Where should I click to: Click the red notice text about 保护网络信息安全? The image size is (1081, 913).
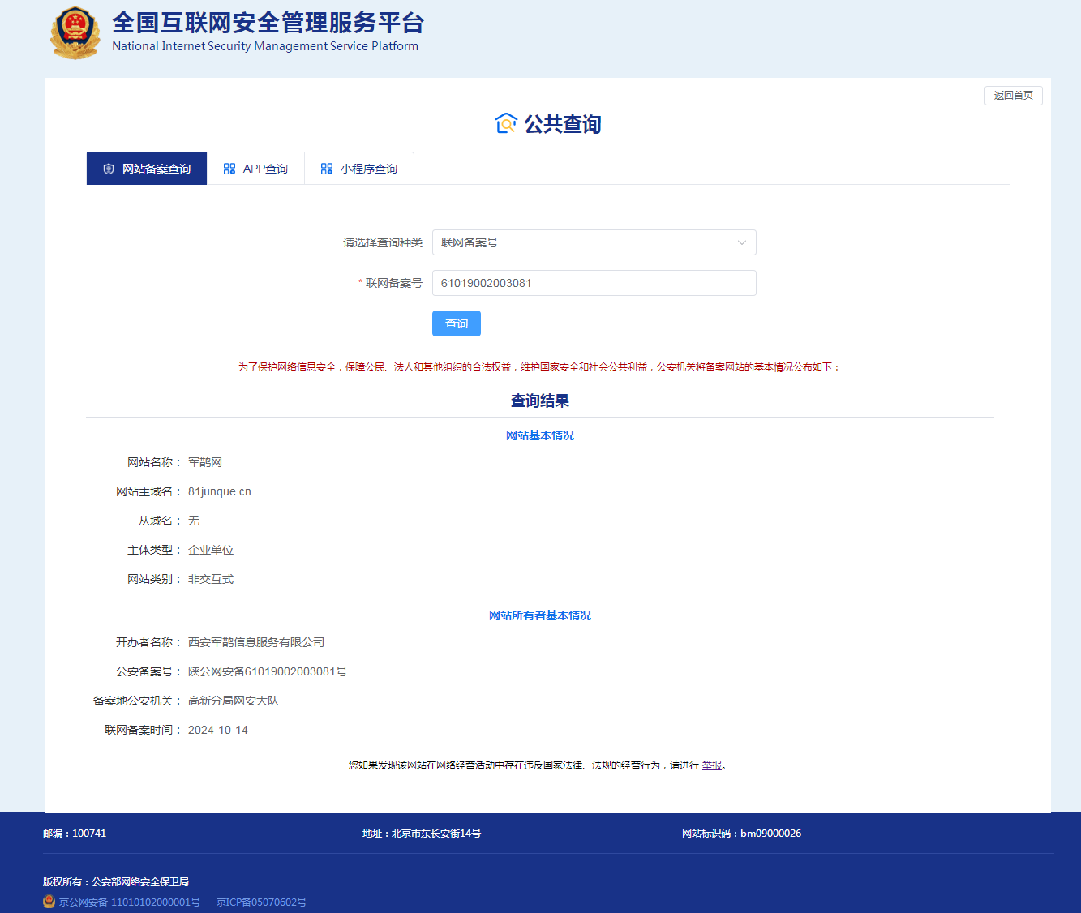pyautogui.click(x=539, y=367)
